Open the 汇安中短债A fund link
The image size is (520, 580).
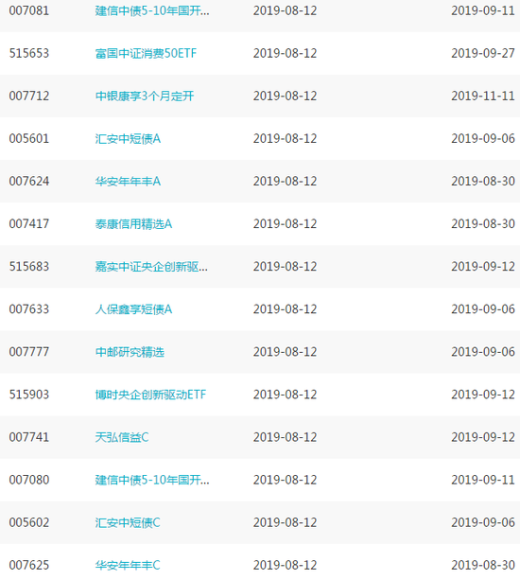(128, 139)
